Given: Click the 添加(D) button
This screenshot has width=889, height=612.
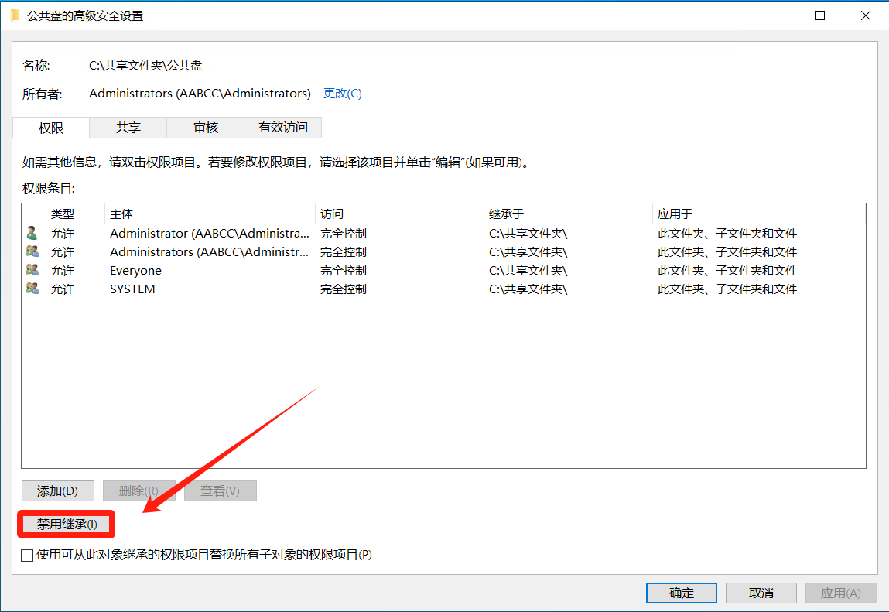Looking at the screenshot, I should click(x=57, y=491).
